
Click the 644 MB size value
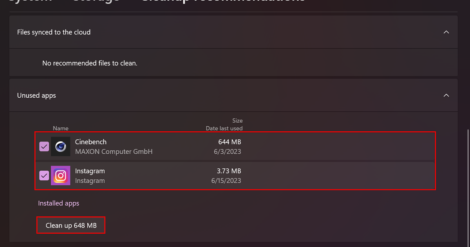point(230,142)
